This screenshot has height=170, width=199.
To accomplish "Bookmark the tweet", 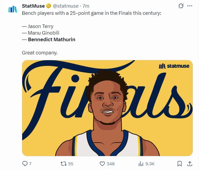I will point(179,164).
